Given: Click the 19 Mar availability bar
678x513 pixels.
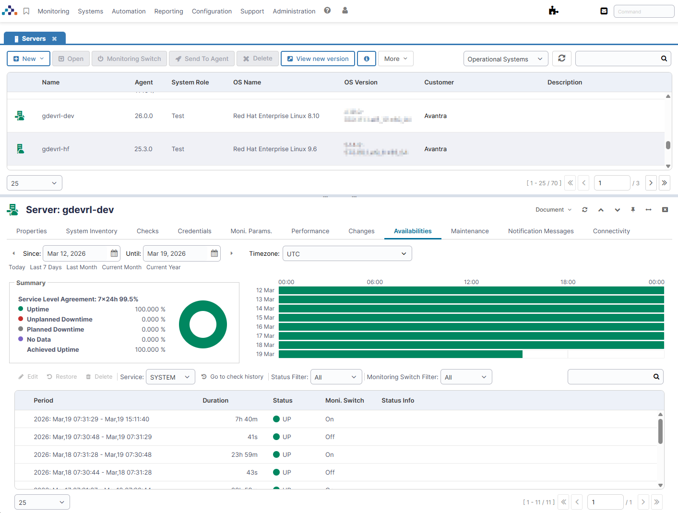Looking at the screenshot, I should coord(400,354).
